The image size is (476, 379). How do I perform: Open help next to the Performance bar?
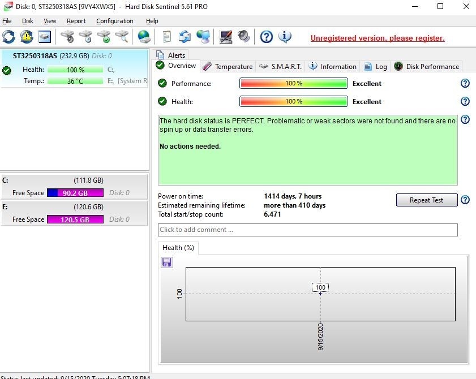pos(465,83)
